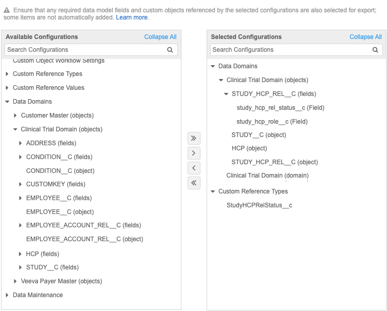The width and height of the screenshot is (387, 311).
Task: Click the move selected left arrow button
Action: coord(194,168)
